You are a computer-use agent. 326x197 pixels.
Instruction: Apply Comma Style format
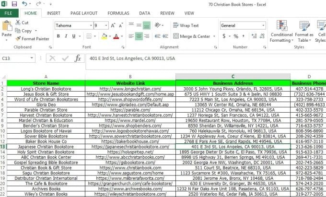243,36
